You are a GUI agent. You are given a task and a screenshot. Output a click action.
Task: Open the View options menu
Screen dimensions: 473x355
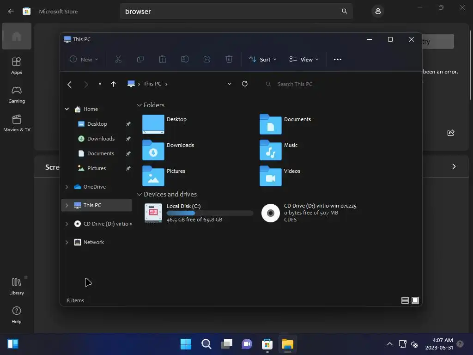[304, 60]
